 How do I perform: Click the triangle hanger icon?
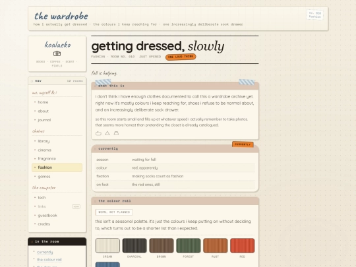(x=107, y=133)
